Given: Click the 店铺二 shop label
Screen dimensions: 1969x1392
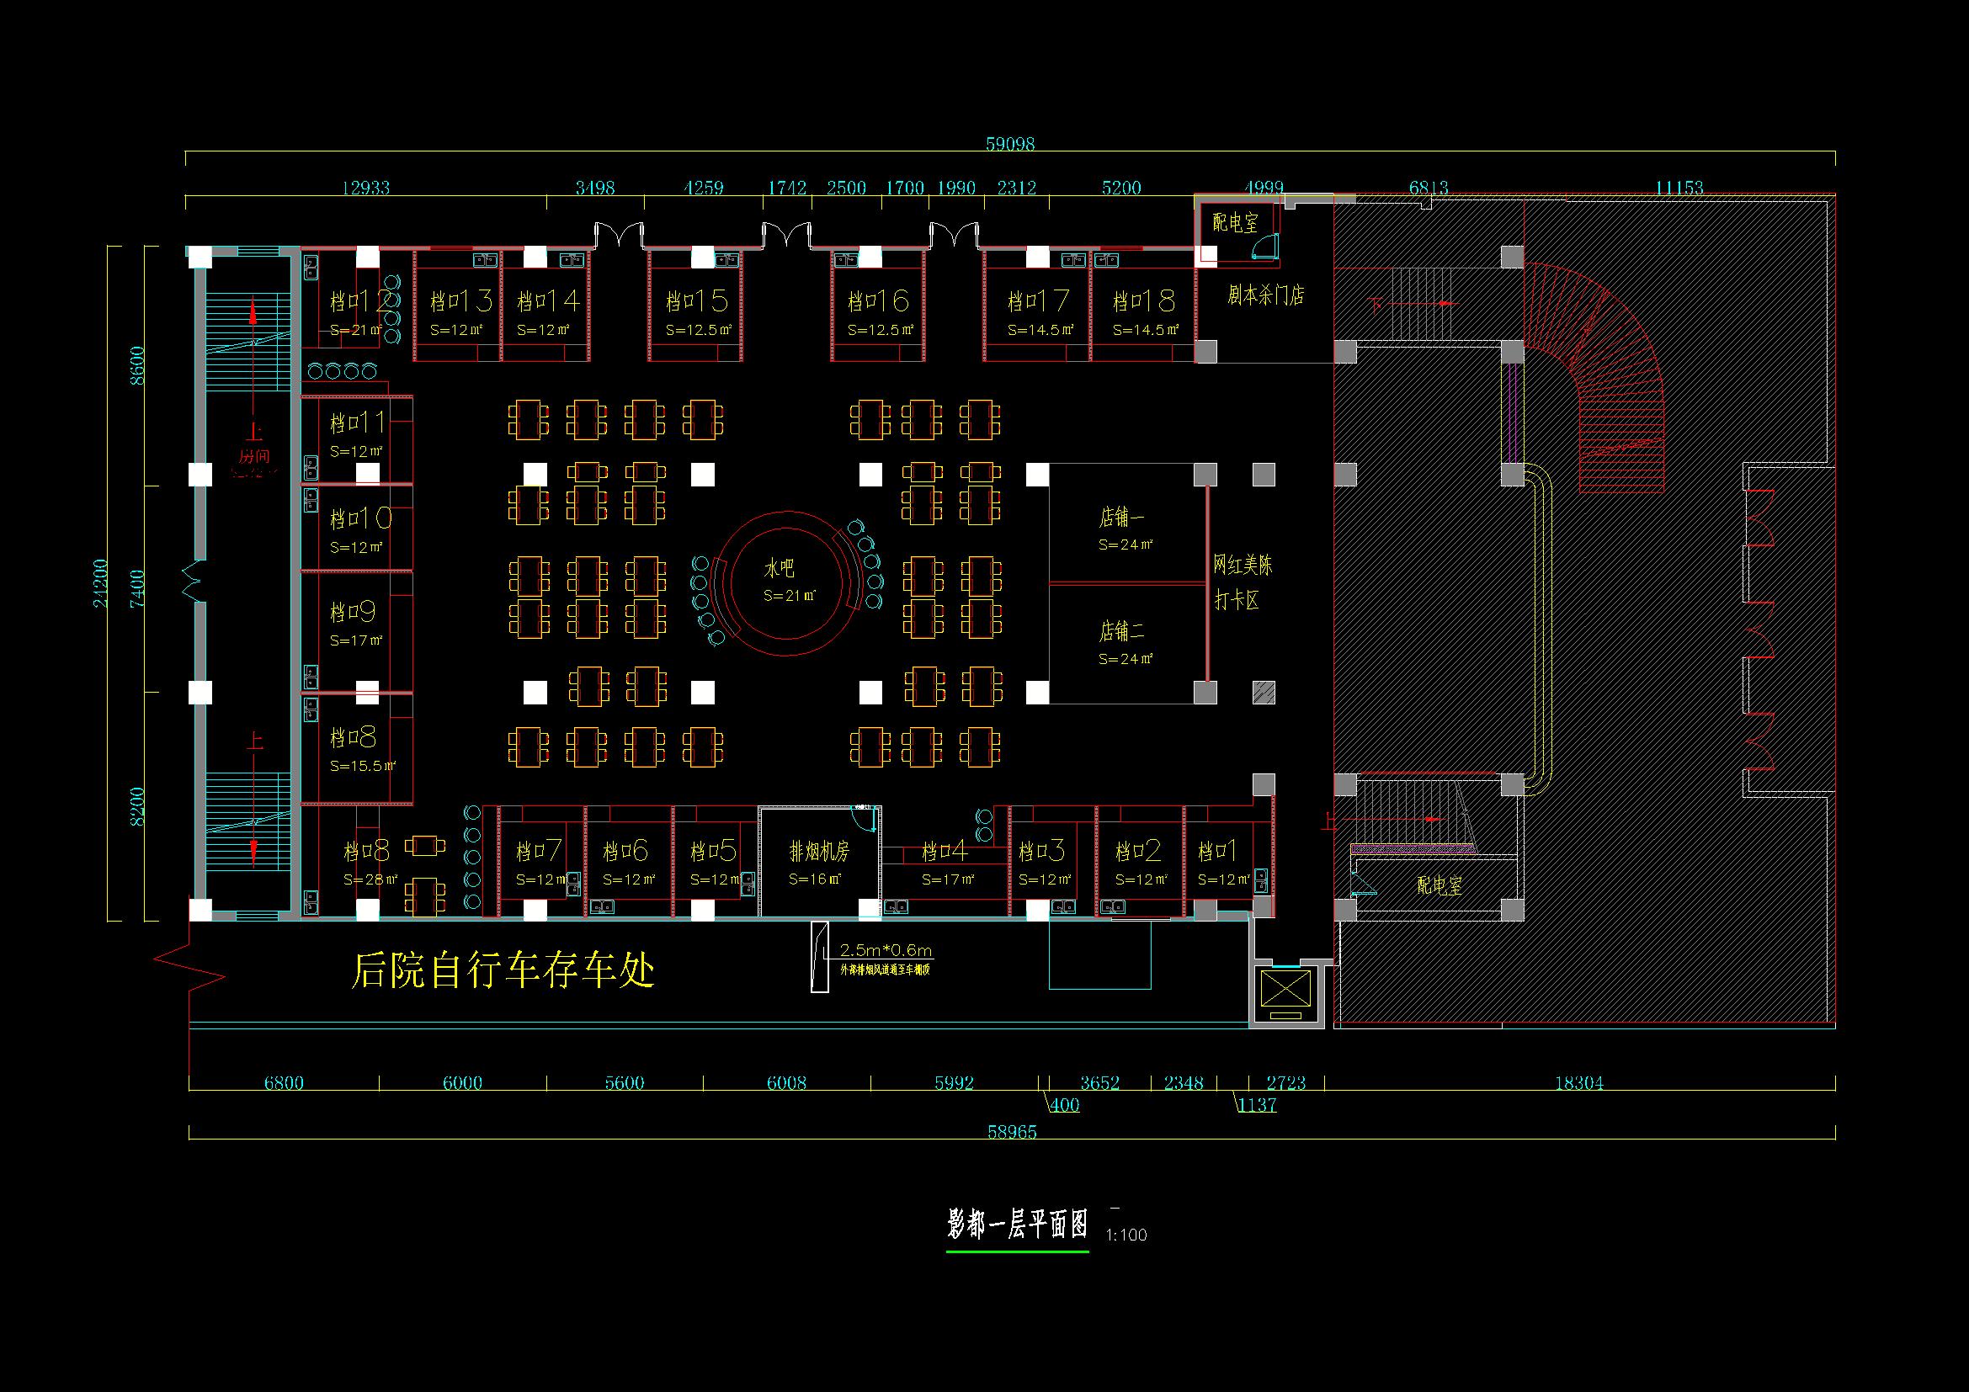Looking at the screenshot, I should tap(1121, 633).
